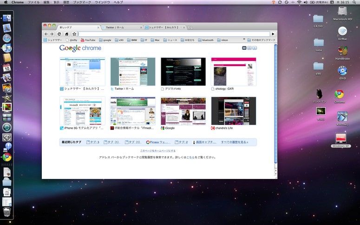Viewport: 360px width, 225px height.
Task: Click the go arrow beside address bar
Action: point(273,34)
